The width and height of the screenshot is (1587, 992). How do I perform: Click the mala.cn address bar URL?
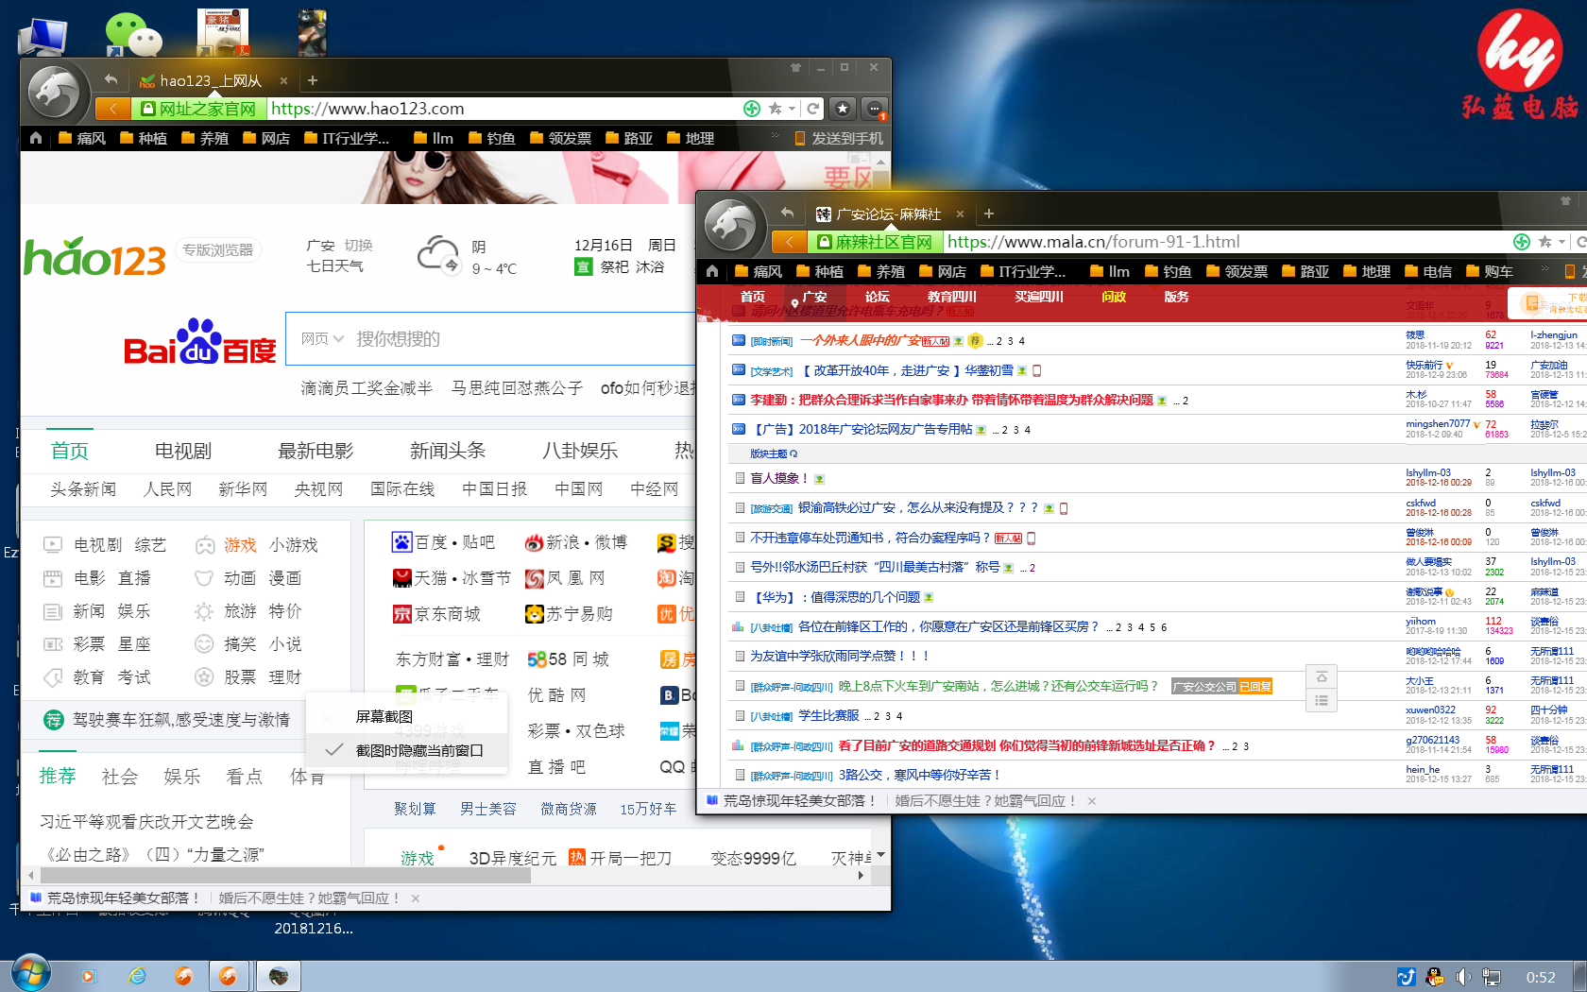[x=1093, y=242]
